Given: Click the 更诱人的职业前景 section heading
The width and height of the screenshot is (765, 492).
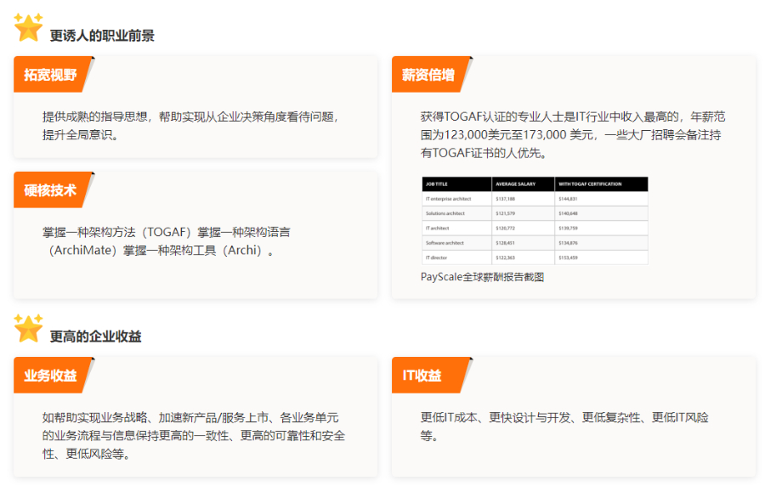Looking at the screenshot, I should pos(102,36).
